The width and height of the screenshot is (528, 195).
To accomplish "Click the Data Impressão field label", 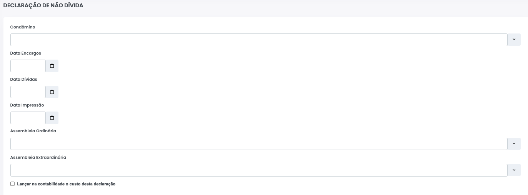I will [x=27, y=105].
